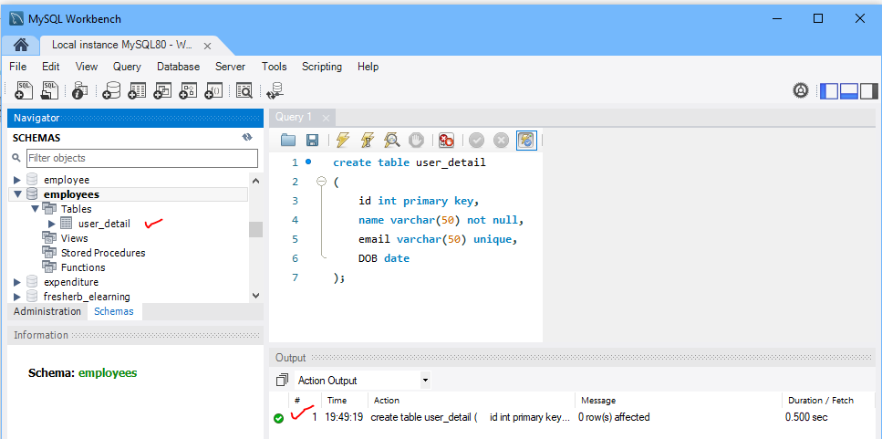
Task: Collapse the employees schema
Action: [x=17, y=194]
